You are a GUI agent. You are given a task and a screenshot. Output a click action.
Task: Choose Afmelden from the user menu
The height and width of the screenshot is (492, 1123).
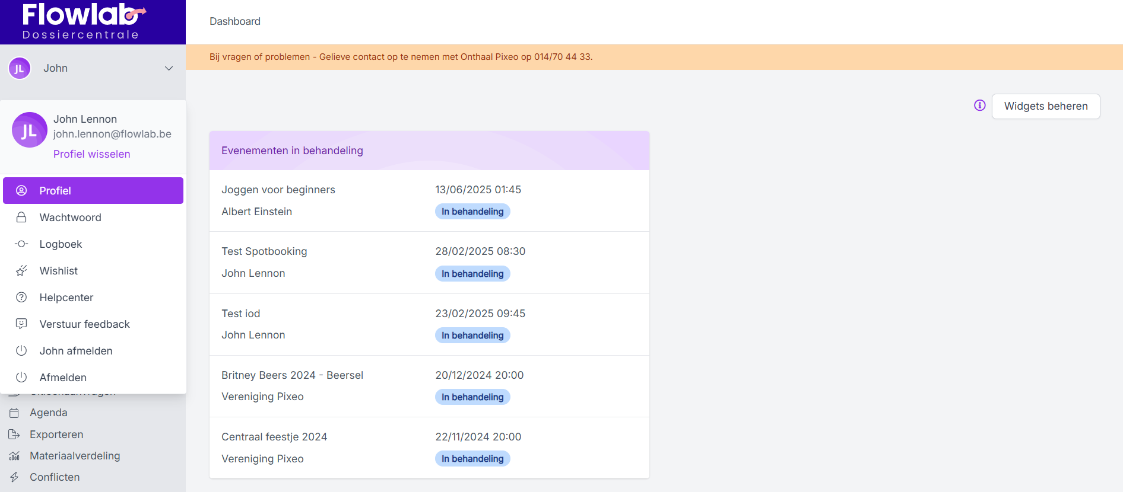point(63,378)
